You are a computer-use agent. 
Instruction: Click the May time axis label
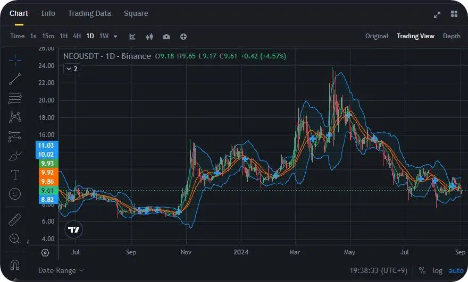point(349,252)
